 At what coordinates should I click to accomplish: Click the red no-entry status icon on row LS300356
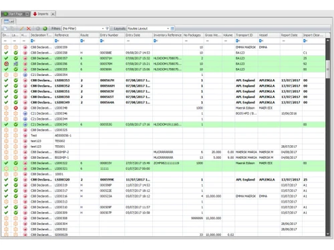click(x=6, y=64)
